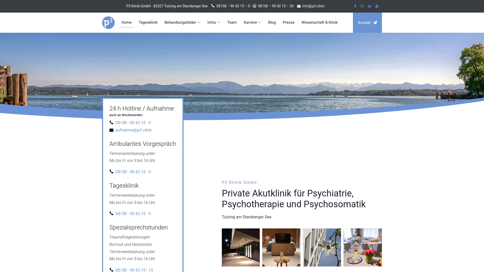Select the Blog navigation item

tap(272, 22)
